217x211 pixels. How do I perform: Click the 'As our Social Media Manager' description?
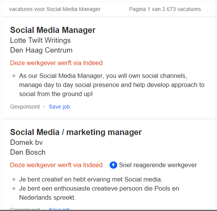click(112, 85)
